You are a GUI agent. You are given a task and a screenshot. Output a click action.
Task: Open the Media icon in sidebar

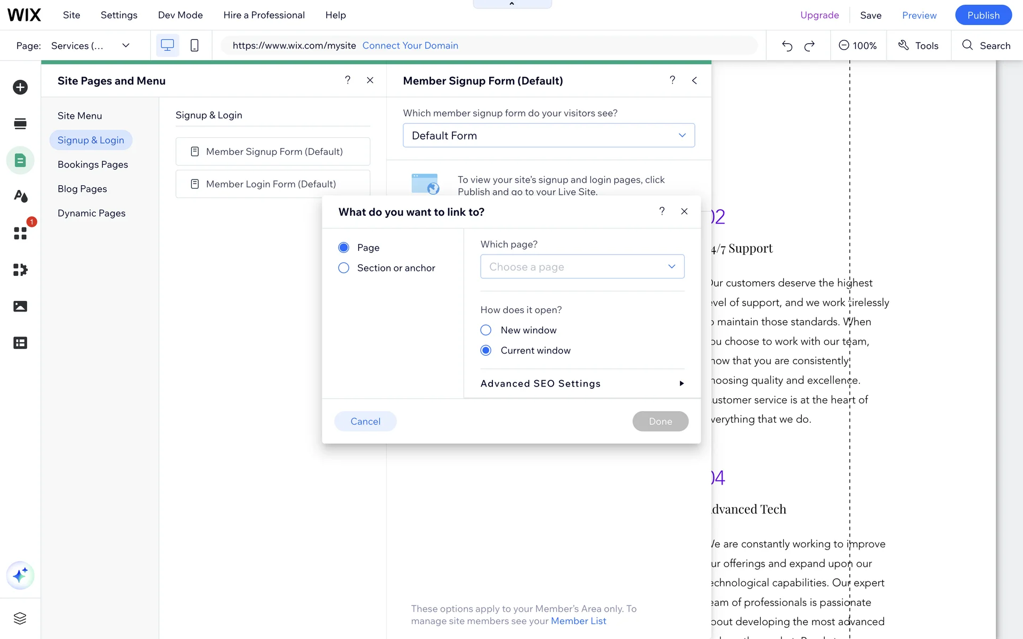pyautogui.click(x=20, y=306)
